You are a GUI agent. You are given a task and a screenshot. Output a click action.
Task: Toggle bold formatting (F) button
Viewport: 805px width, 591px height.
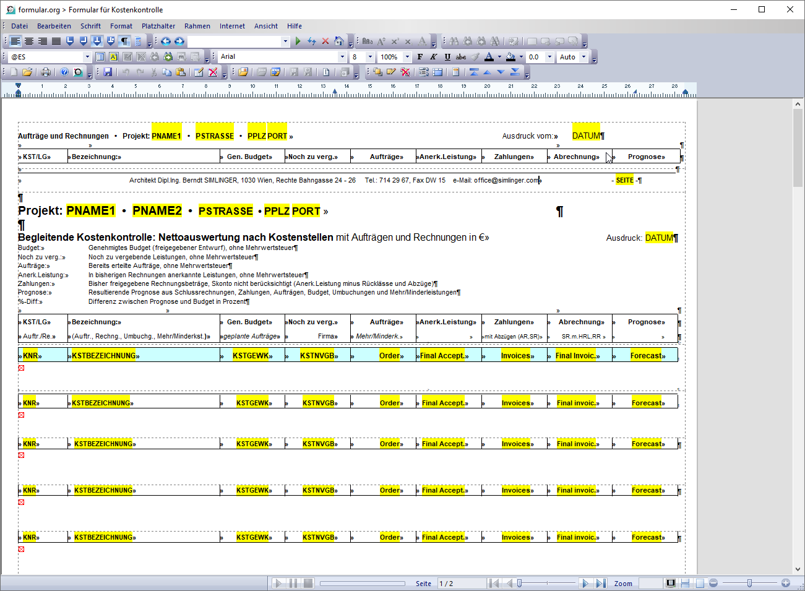point(420,57)
